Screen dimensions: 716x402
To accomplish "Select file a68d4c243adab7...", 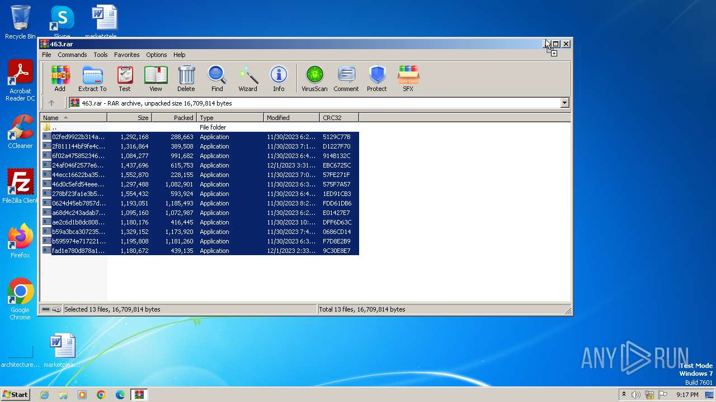I will click(200, 213).
